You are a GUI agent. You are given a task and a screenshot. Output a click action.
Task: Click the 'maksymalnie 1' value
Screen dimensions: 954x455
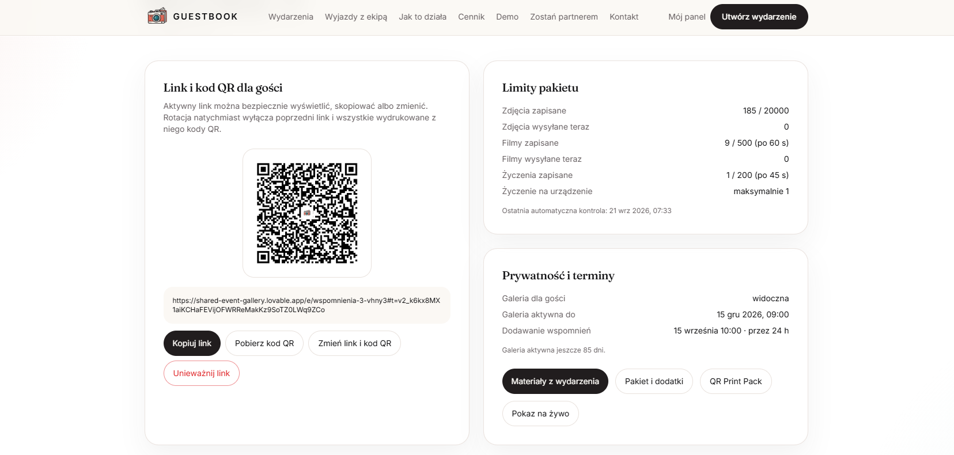coord(761,191)
